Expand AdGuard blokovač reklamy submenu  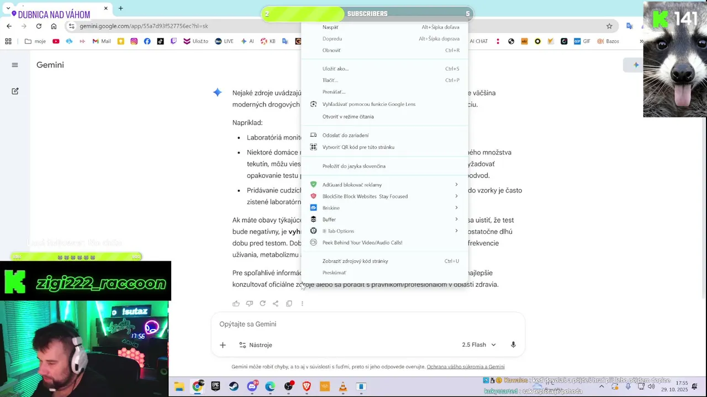(x=385, y=185)
